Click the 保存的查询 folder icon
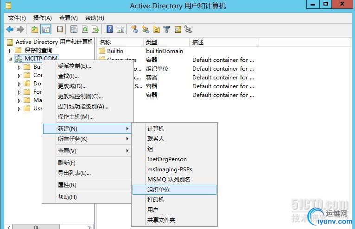Screen dimensions: 355x229 coord(18,50)
